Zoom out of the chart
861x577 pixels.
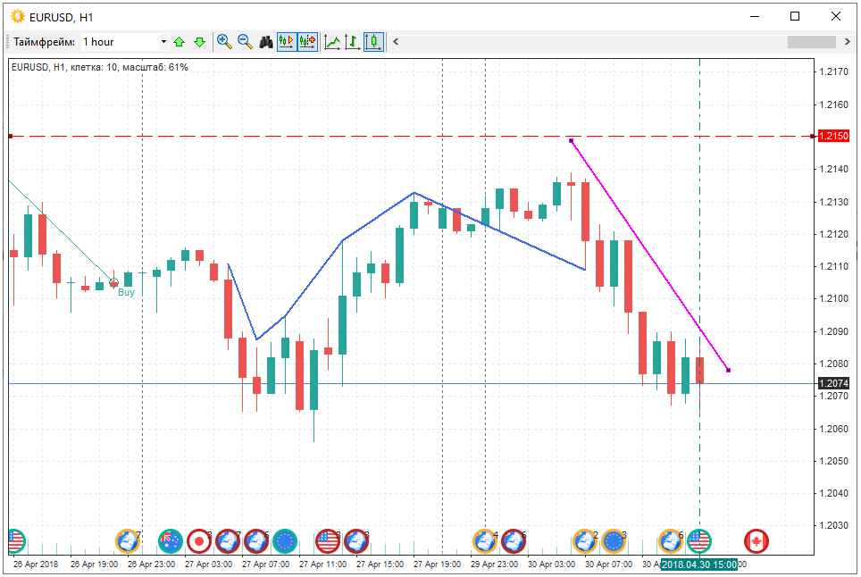pos(245,42)
